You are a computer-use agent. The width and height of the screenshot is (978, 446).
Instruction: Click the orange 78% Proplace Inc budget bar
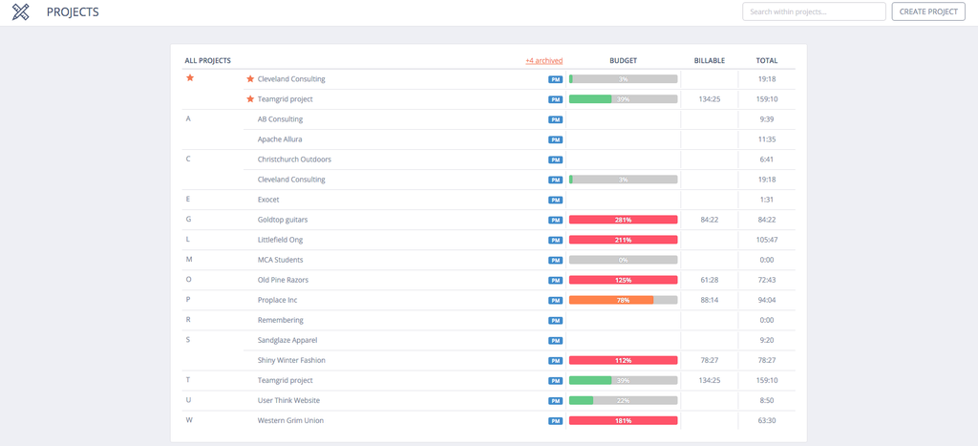pos(623,300)
